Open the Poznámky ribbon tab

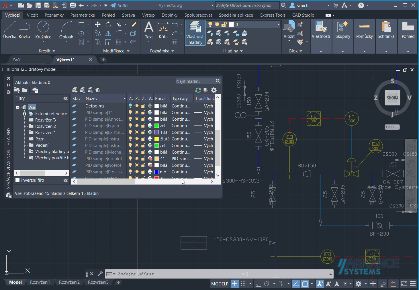[x=54, y=15]
